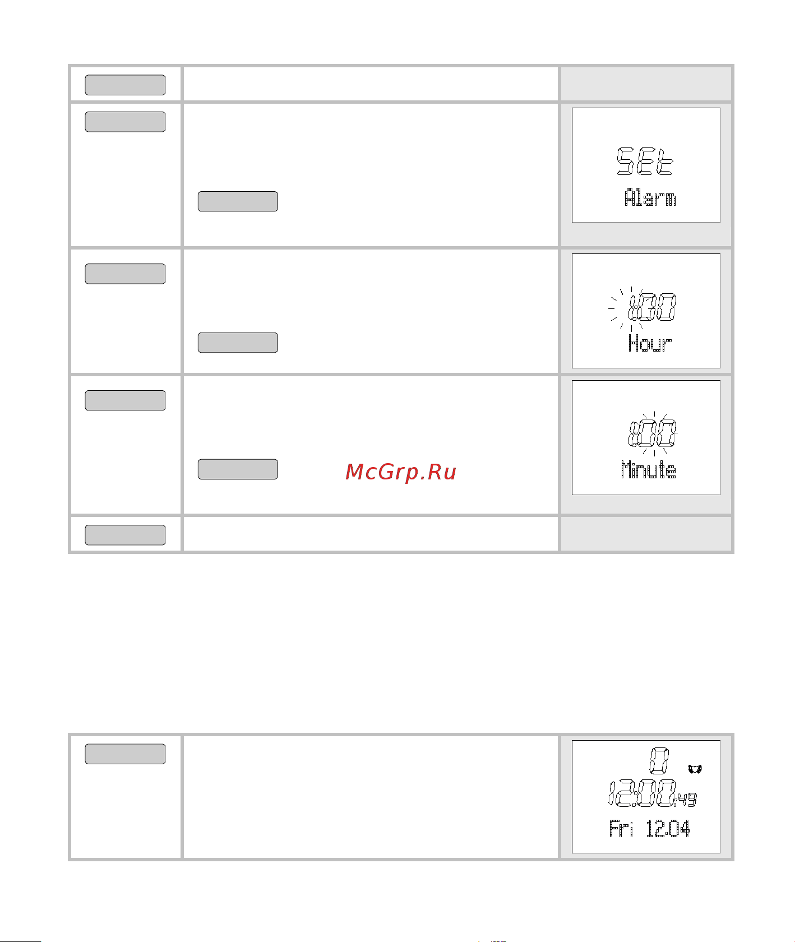The width and height of the screenshot is (795, 942).
Task: Select the "Minute" setting display image
Action: click(646, 437)
